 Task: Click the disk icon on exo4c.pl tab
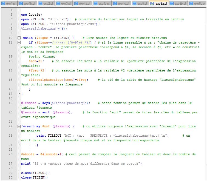[115, 4]
